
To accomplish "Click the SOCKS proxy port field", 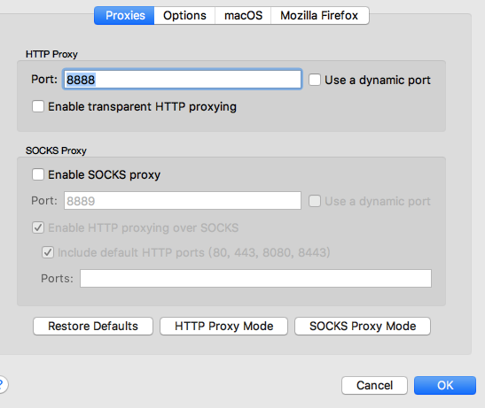I will pyautogui.click(x=183, y=201).
